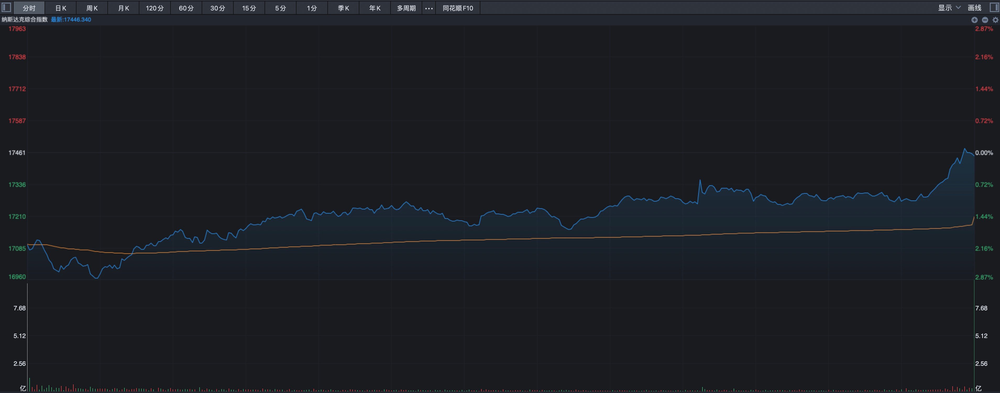Open the 多周期 multi-period view
1000x393 pixels.
point(406,8)
